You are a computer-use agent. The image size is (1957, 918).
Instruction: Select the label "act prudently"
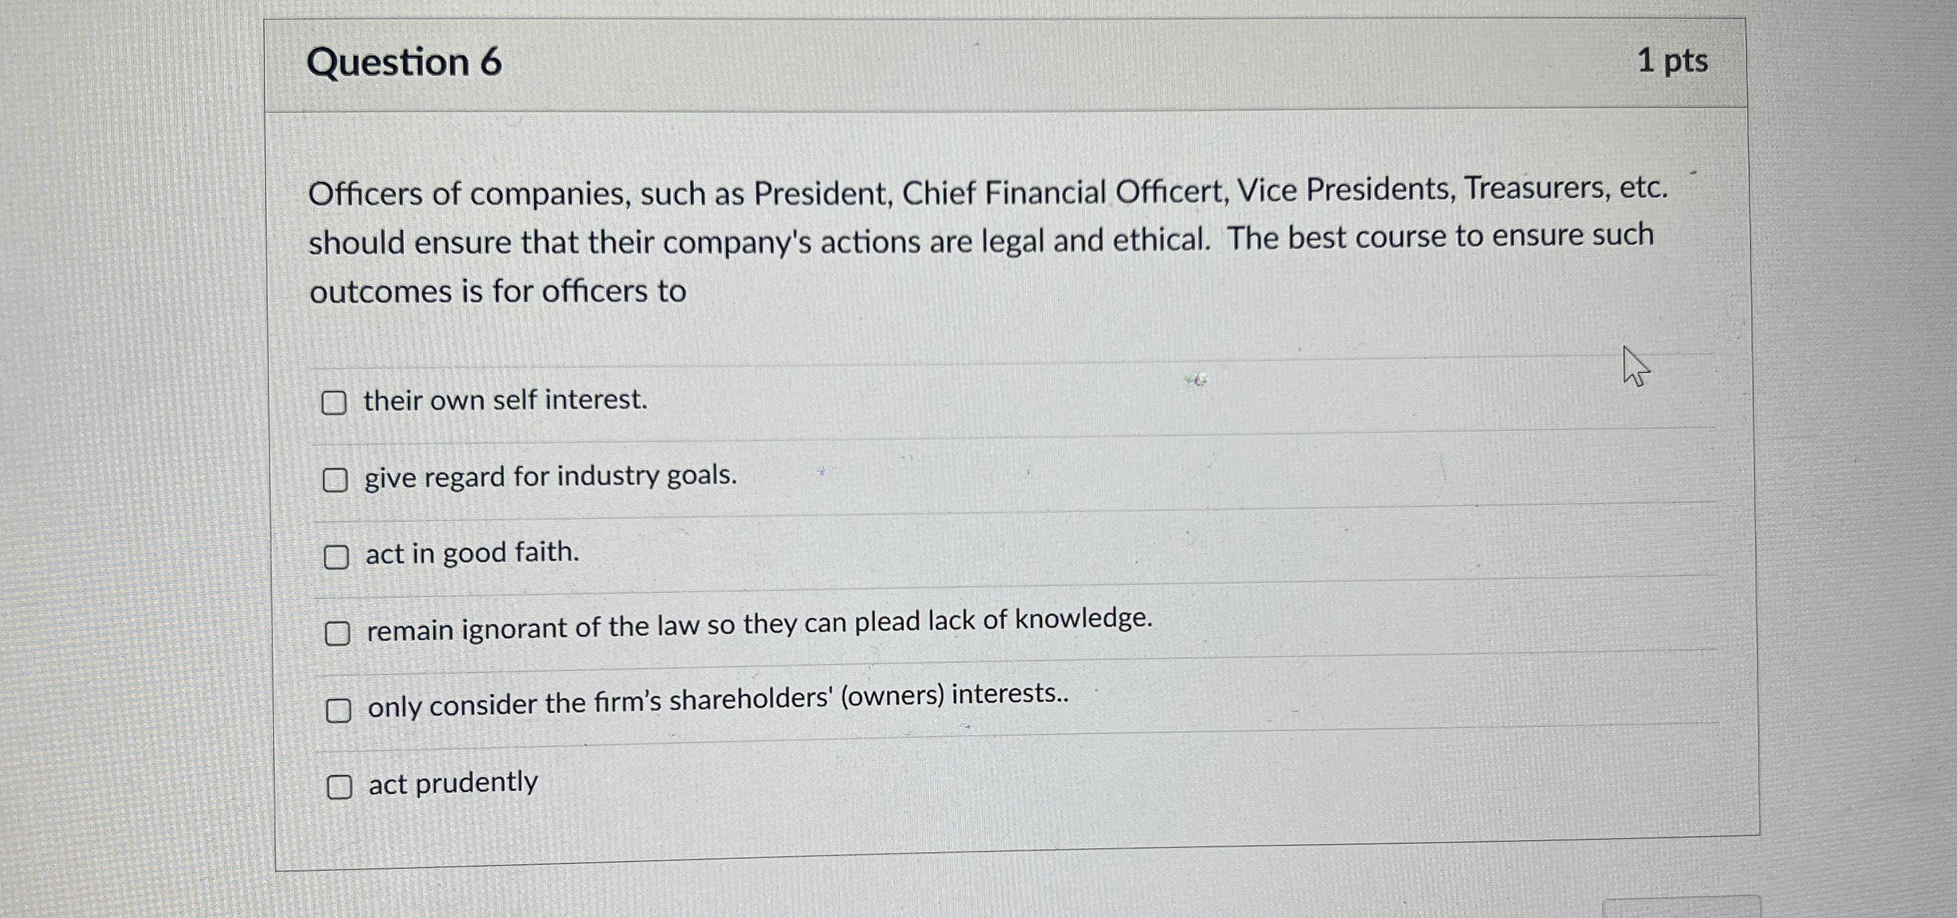click(x=451, y=783)
